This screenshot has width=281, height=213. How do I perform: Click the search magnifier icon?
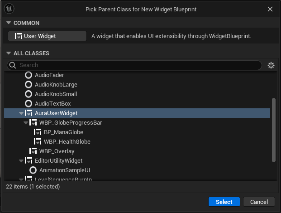pyautogui.click(x=13, y=65)
